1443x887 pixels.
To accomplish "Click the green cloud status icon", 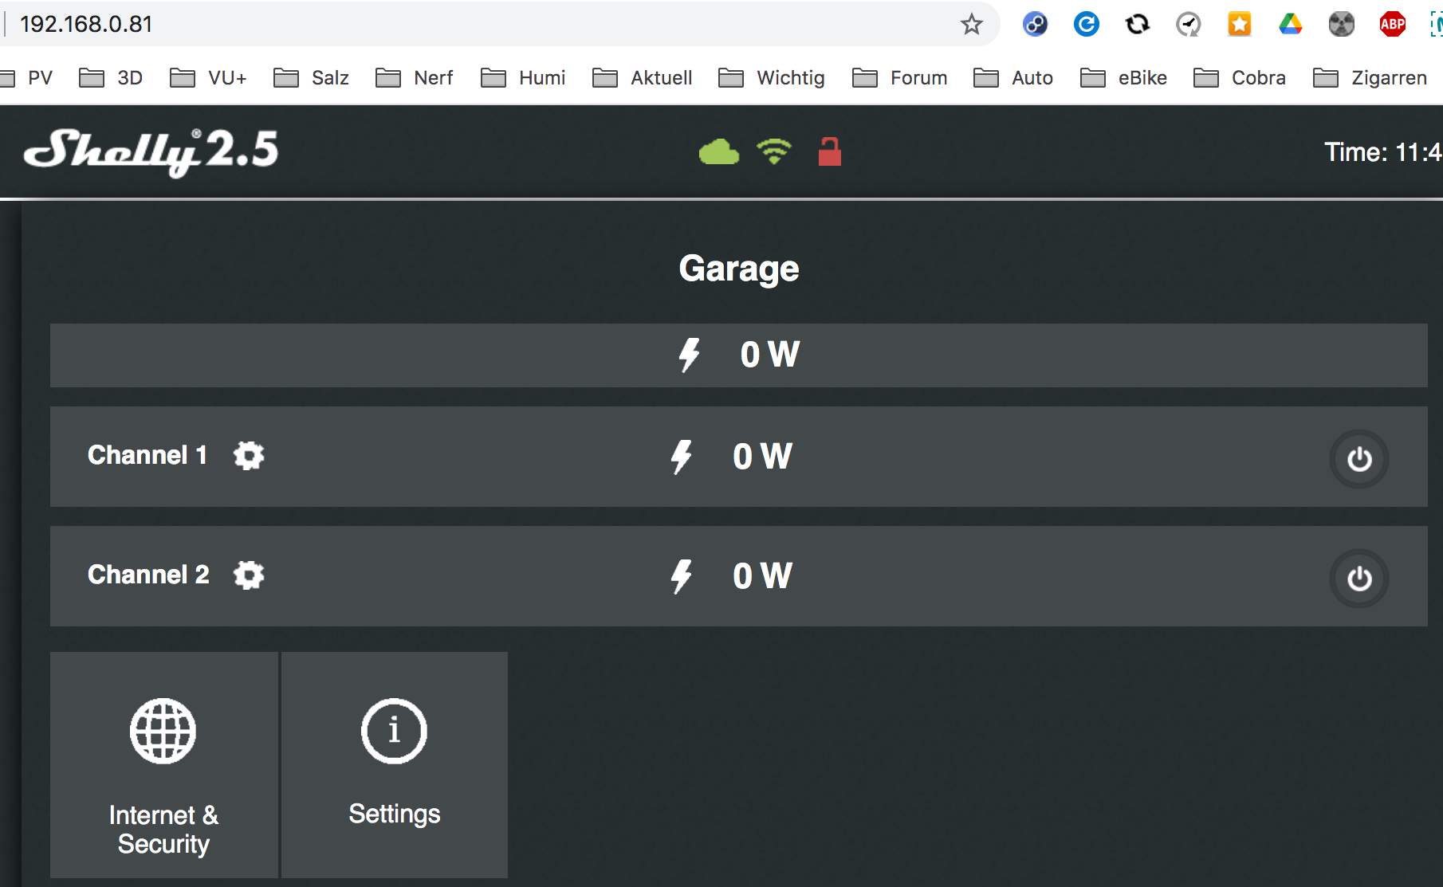I will pyautogui.click(x=718, y=151).
